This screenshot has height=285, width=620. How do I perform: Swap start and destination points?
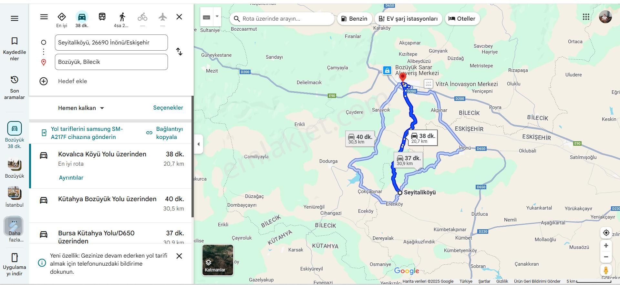[179, 52]
